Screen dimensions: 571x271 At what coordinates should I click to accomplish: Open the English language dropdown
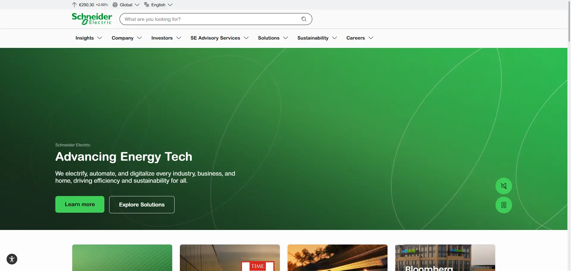click(x=158, y=5)
